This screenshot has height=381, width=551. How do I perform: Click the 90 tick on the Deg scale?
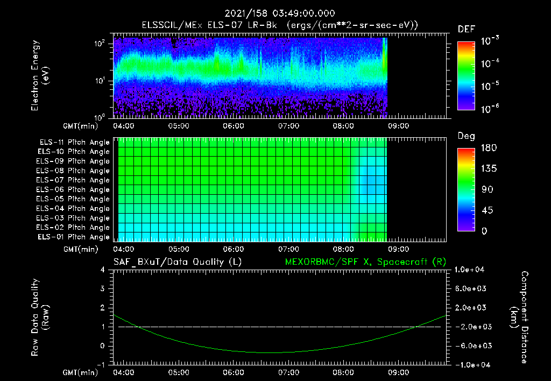click(488, 189)
